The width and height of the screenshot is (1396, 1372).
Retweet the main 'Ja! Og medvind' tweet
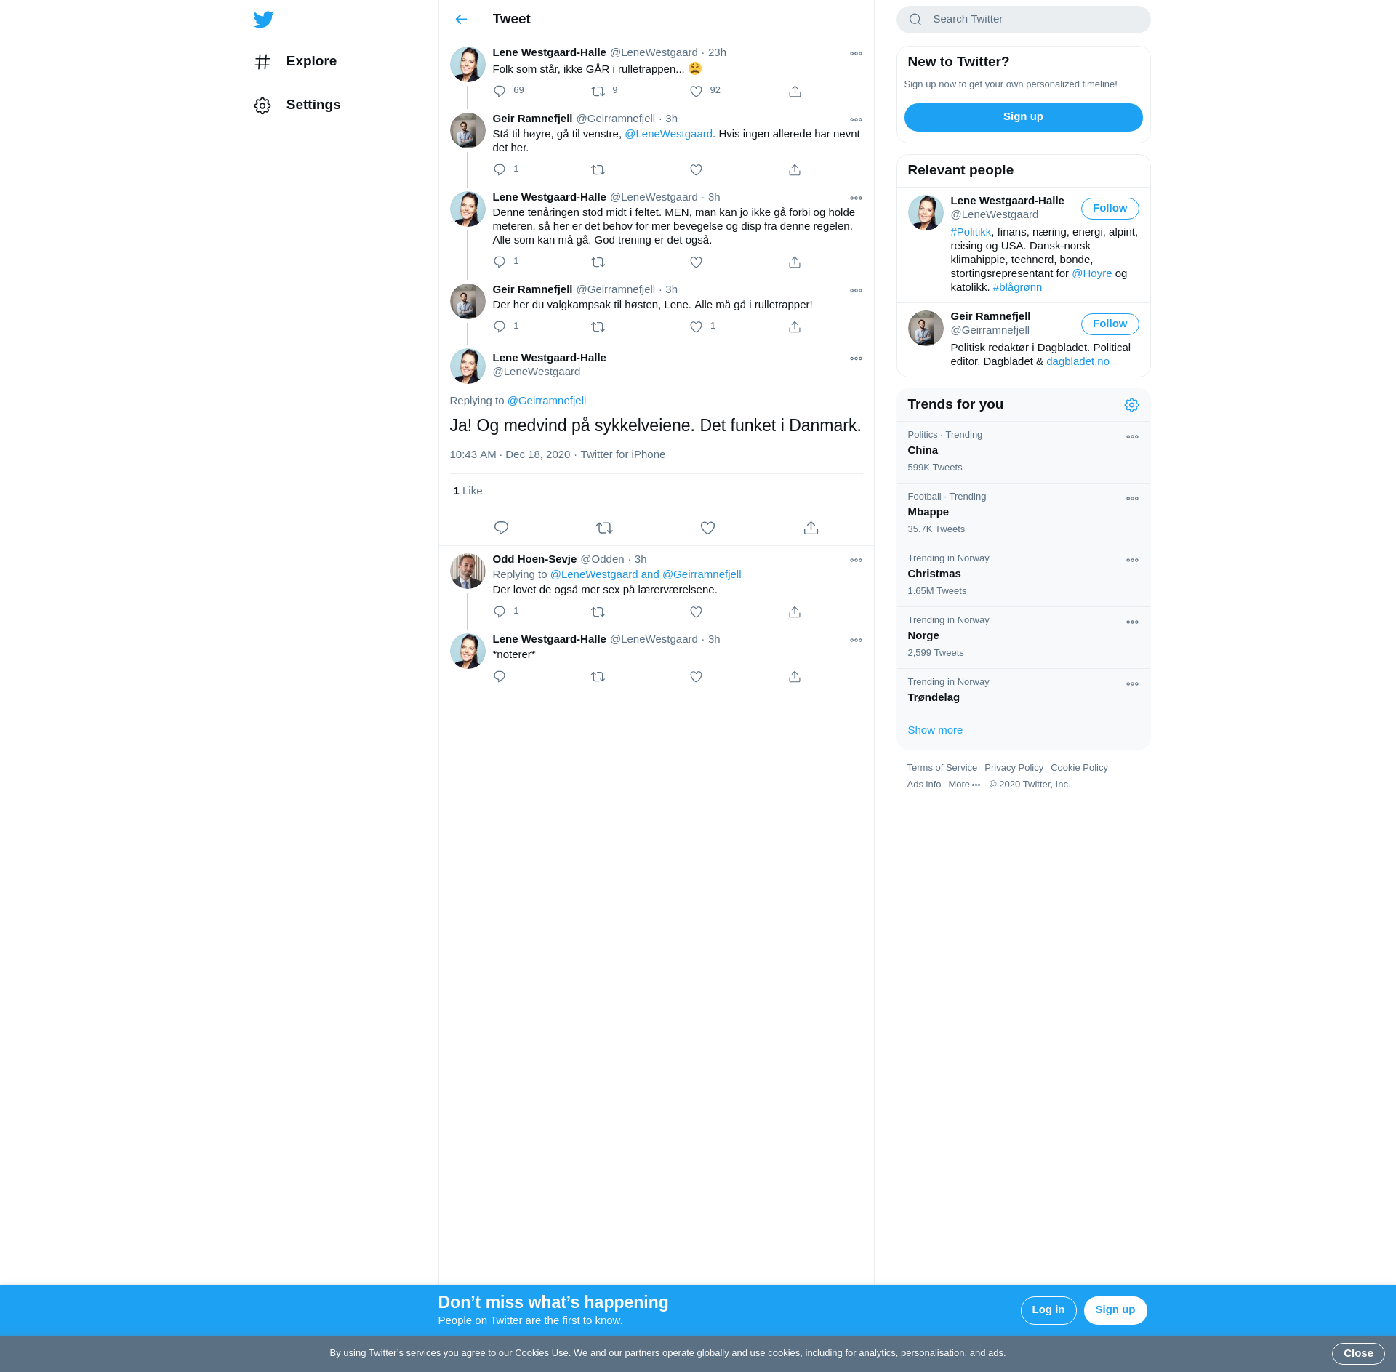[x=604, y=528]
